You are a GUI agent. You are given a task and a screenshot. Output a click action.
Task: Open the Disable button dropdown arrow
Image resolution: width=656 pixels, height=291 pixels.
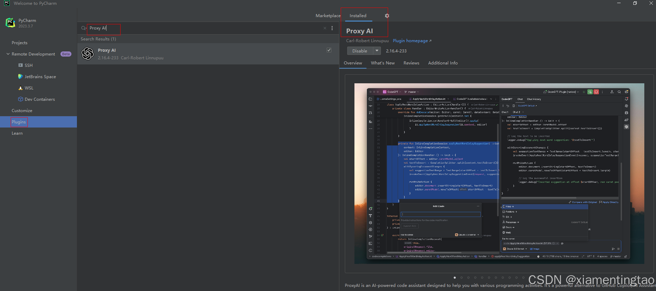click(377, 51)
